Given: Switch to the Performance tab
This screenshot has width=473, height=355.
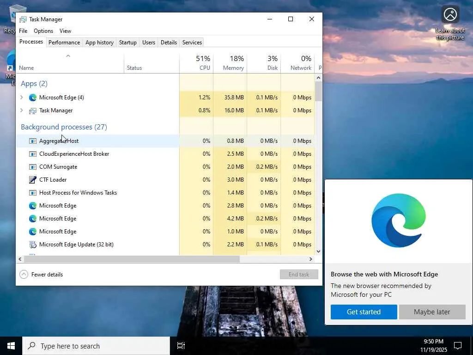Looking at the screenshot, I should (x=64, y=43).
